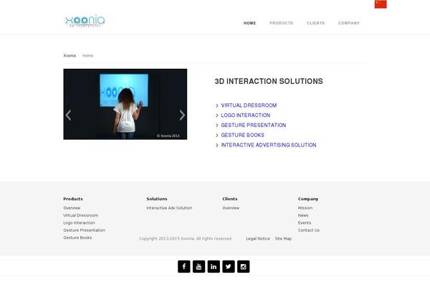Image resolution: width=430 pixels, height=287 pixels.
Task: Click chevron beside Interactive Advertising Solution
Action: coord(217,145)
